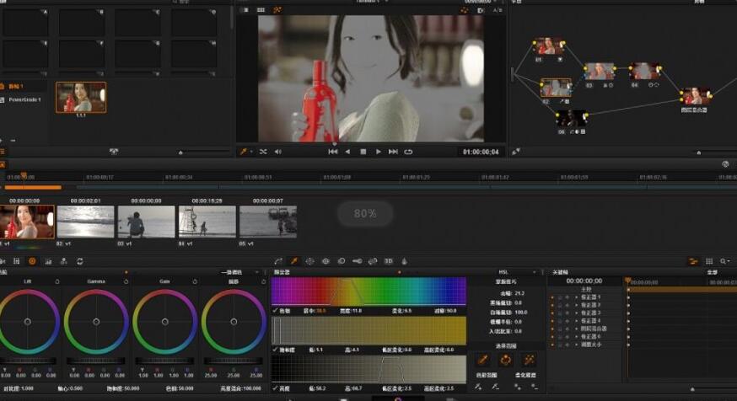Click the picker eyedropper selection tool
This screenshot has height=401, width=737.
pos(482,361)
